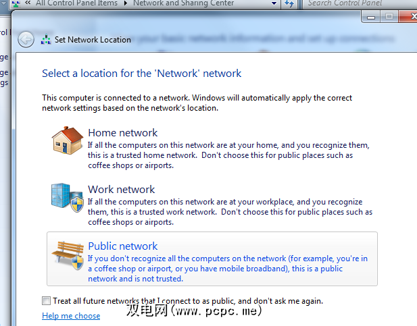Close the Set Network Location dialog

[x=408, y=17]
